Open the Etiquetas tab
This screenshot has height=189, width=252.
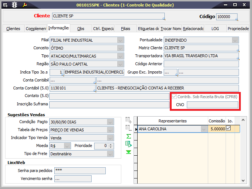[148, 29]
